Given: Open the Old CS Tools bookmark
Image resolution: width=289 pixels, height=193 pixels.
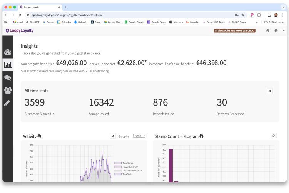Looking at the screenshot, I should [237, 22].
